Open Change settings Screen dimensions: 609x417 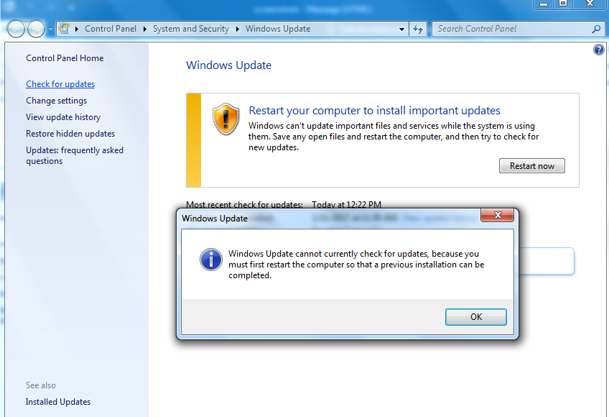(56, 101)
